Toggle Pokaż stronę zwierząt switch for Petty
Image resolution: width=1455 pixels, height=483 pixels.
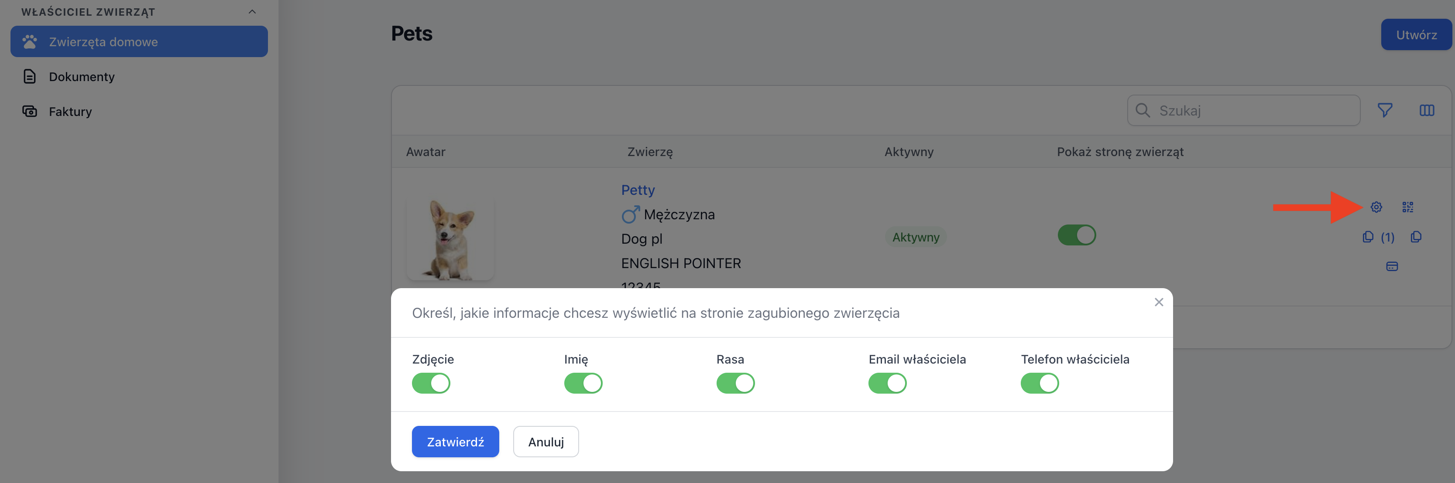[1077, 235]
